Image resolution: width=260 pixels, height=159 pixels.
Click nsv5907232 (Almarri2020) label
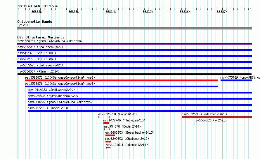coord(48,108)
